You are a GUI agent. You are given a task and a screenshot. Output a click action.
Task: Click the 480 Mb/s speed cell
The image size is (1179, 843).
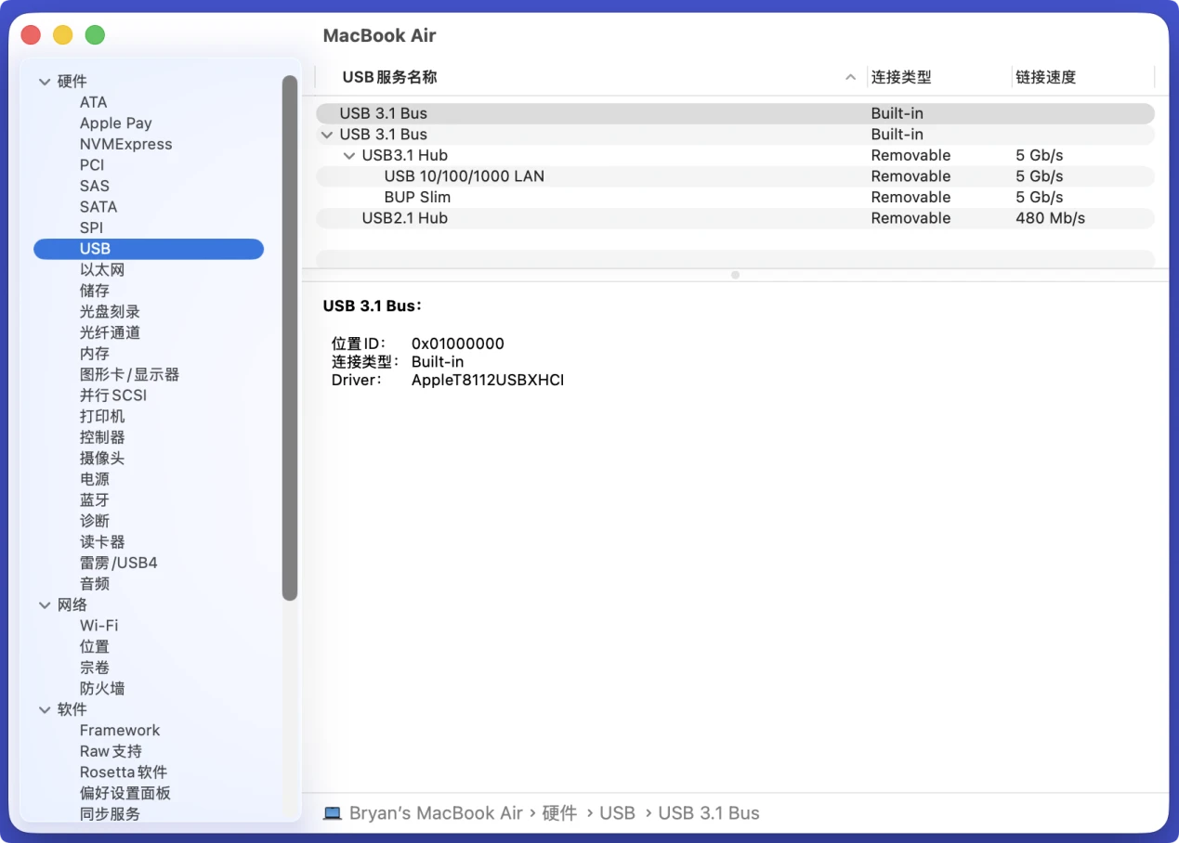tap(1050, 218)
